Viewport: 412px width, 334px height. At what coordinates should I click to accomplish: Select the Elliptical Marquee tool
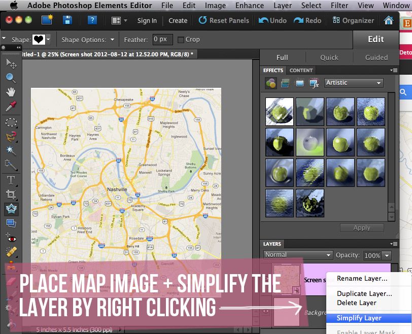tap(11, 122)
